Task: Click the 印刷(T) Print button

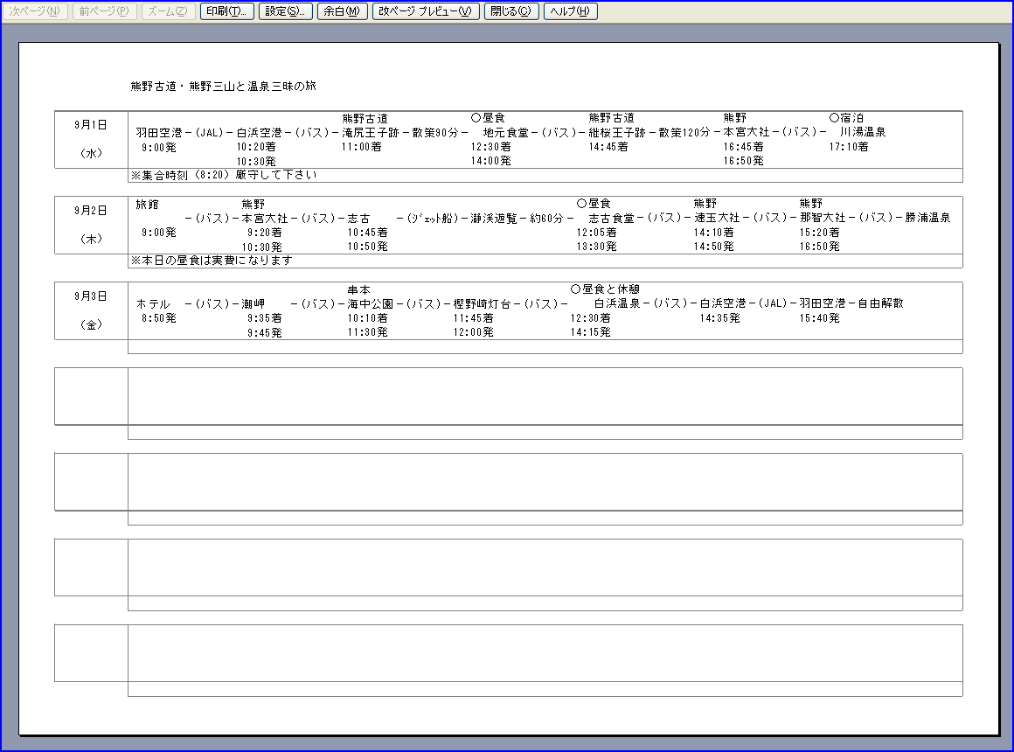Action: [x=226, y=10]
